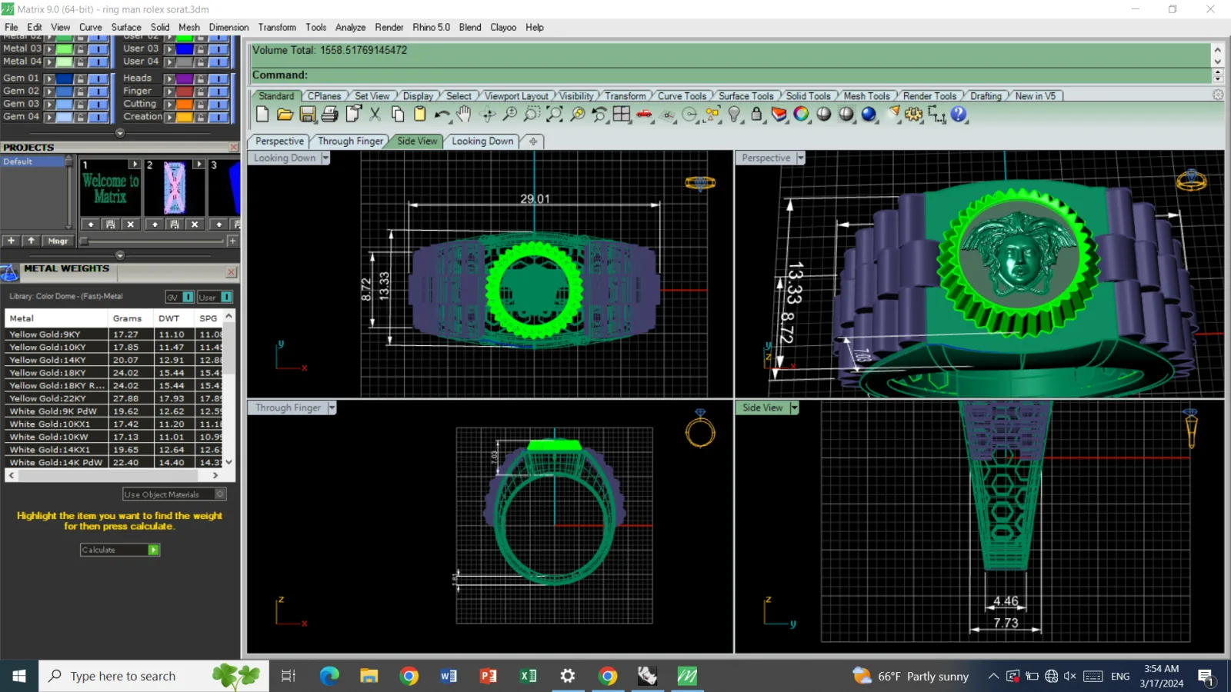Image resolution: width=1231 pixels, height=692 pixels.
Task: Click the Zoom Extents icon
Action: click(554, 115)
